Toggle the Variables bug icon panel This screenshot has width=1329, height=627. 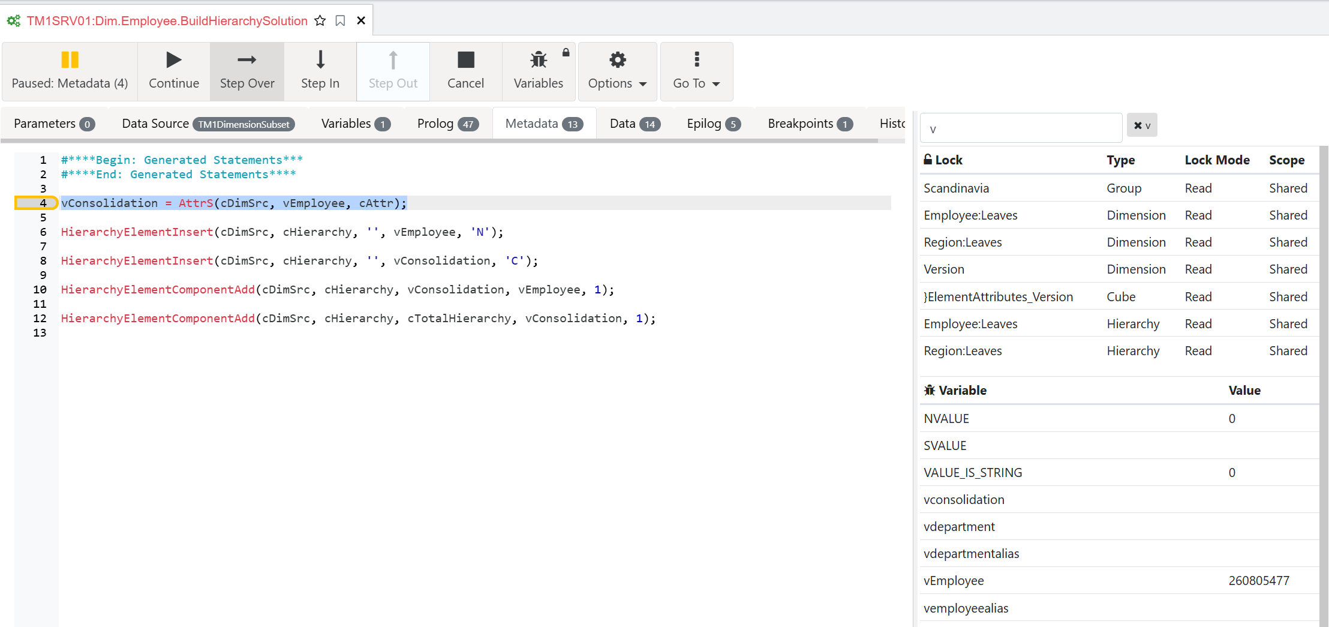(539, 71)
